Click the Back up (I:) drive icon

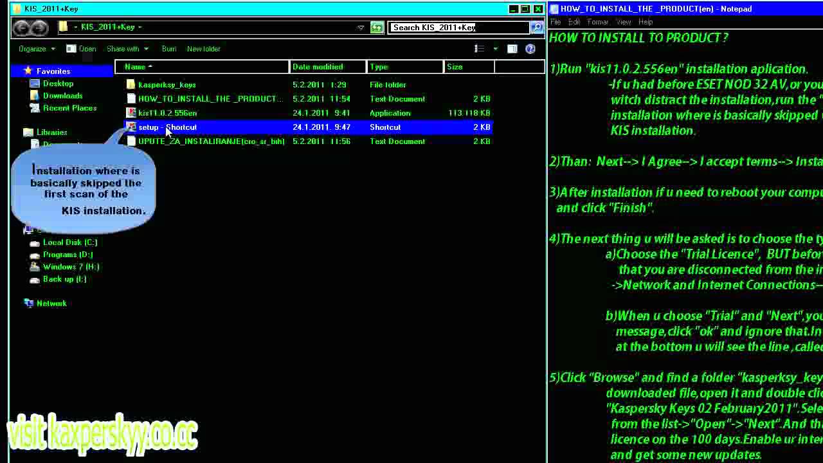tap(35, 279)
